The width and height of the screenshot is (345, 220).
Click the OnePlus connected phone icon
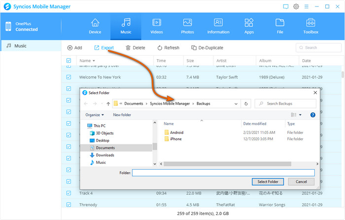(x=8, y=27)
